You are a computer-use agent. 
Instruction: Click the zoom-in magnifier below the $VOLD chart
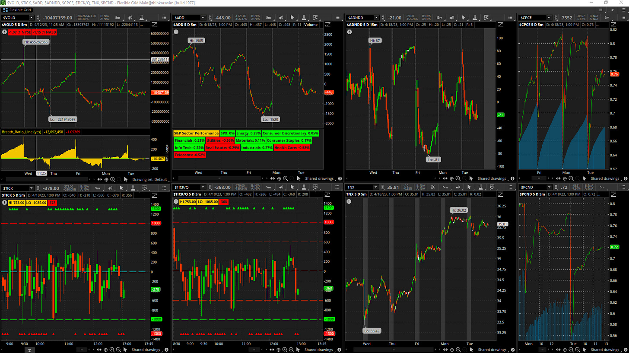(113, 179)
